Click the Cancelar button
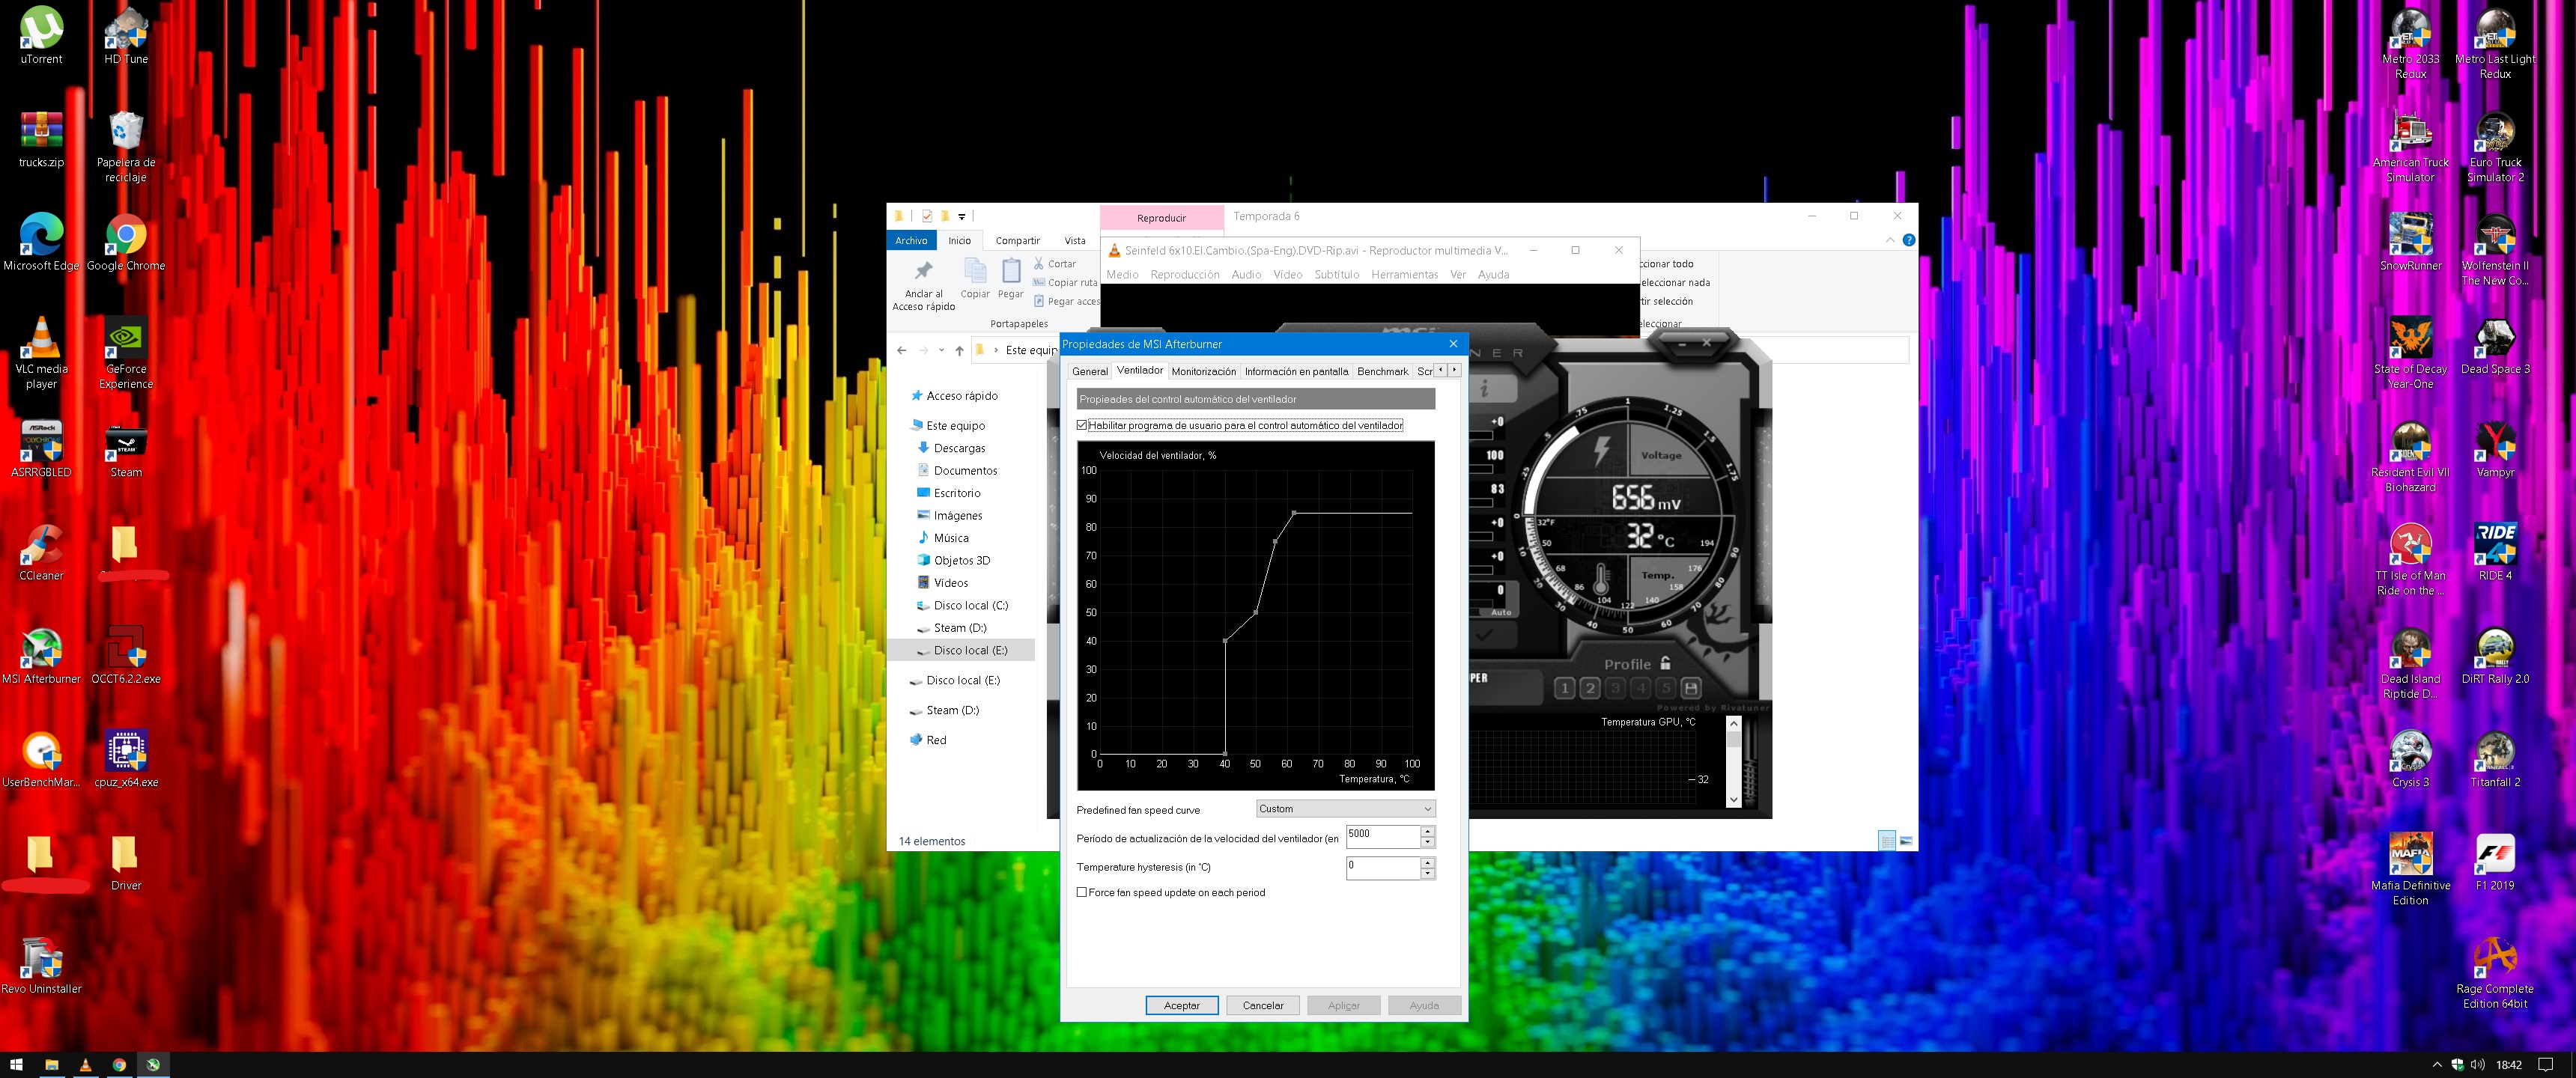The image size is (2576, 1078). pos(1263,1005)
